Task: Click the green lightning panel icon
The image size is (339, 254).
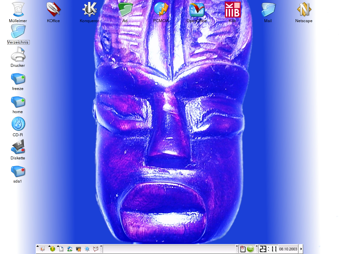Action: coord(53,249)
